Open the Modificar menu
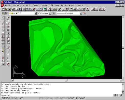This screenshot has width=125, height=100. pos(80,5)
